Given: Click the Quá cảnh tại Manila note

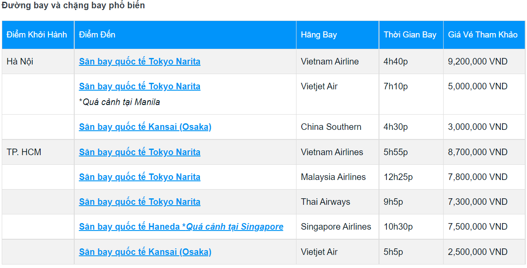Looking at the screenshot, I should tap(120, 102).
